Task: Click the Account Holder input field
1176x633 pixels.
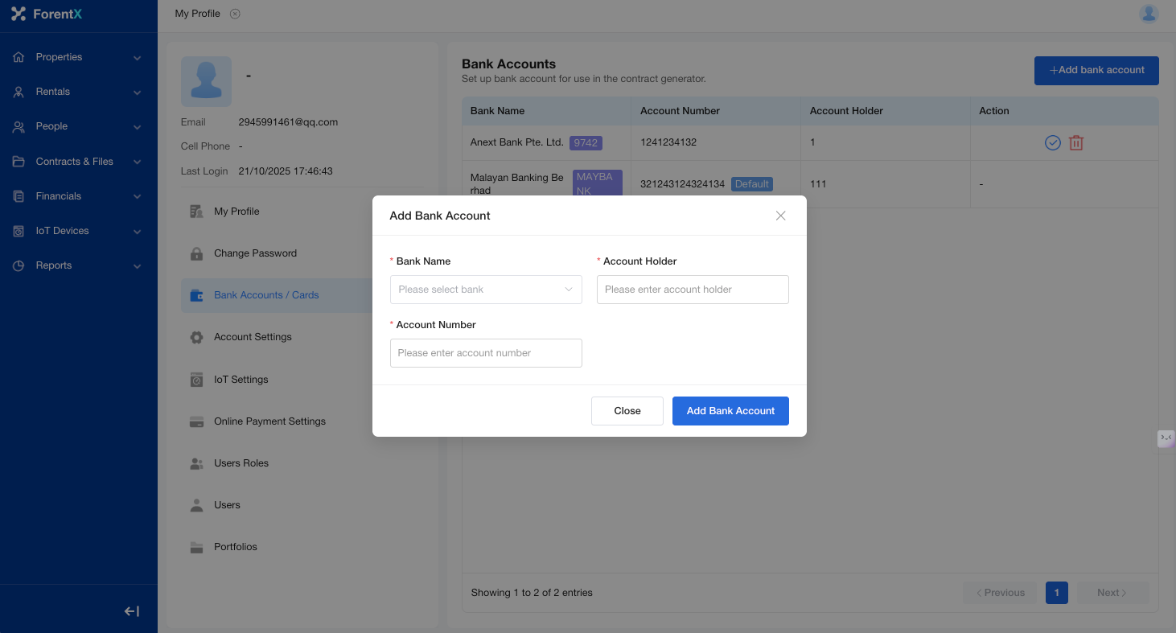Action: tap(692, 290)
